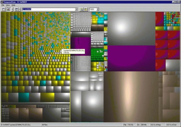Image resolution: width=181 pixels, height=127 pixels.
Task: Click the '0.0 % of Map' status entry
Action: point(156,125)
